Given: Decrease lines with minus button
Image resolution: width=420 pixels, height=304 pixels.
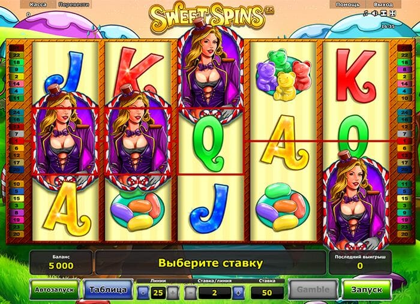Looking at the screenshot, I should [x=143, y=293].
